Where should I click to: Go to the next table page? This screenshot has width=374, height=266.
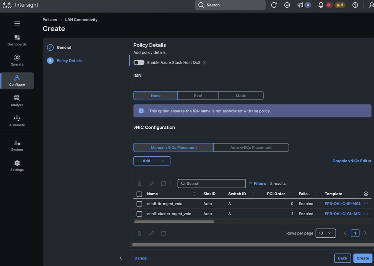(365, 233)
